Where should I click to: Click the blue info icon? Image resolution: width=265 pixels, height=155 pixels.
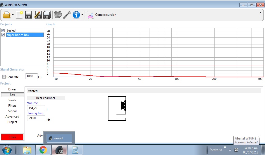click(76, 15)
